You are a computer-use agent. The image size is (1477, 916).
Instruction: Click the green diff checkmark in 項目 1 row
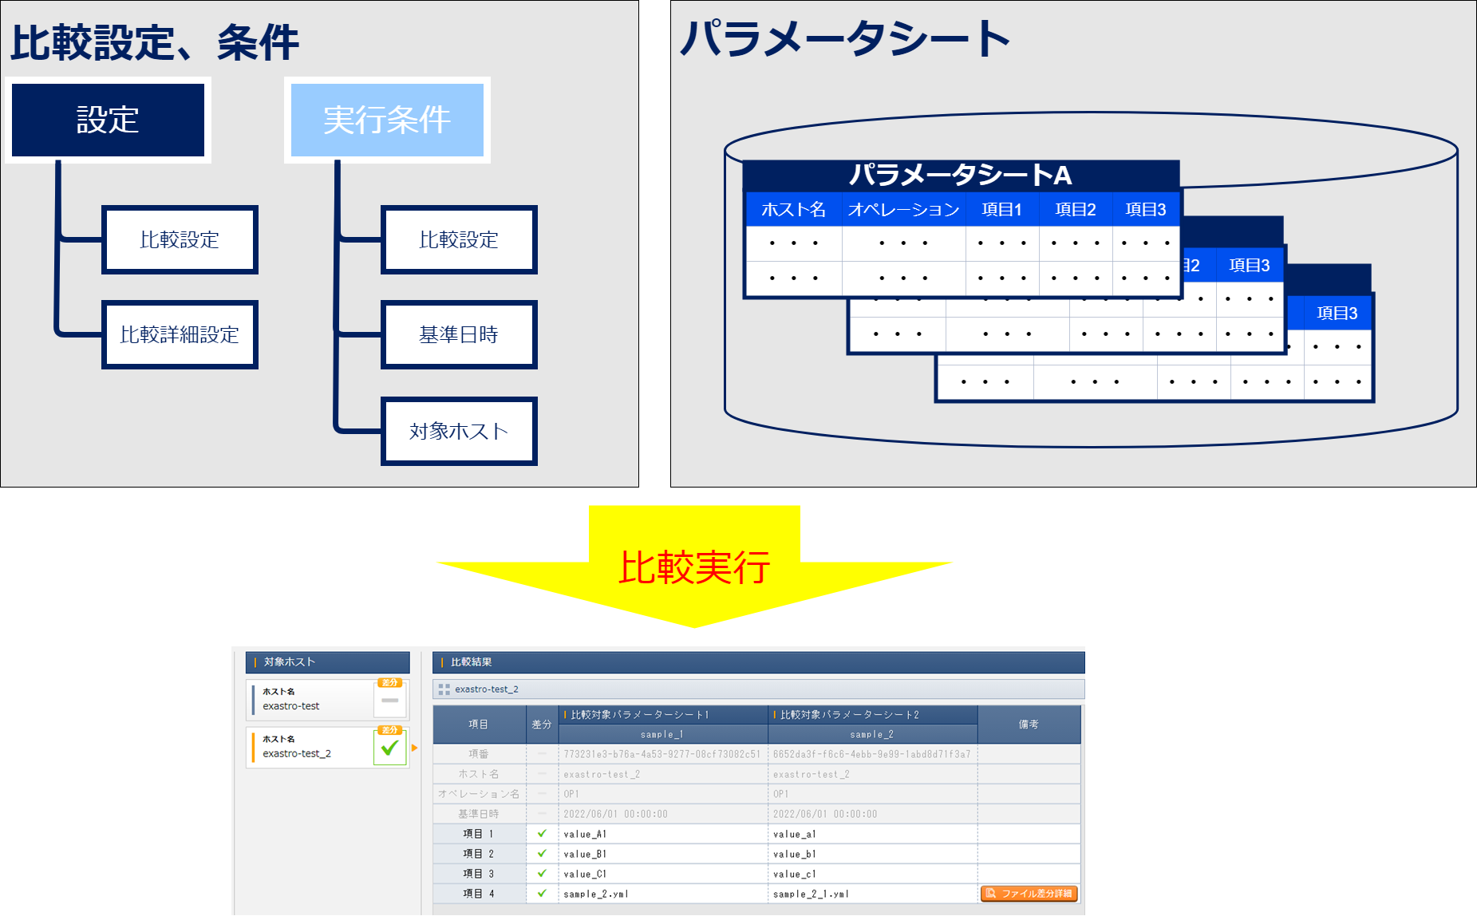click(542, 834)
